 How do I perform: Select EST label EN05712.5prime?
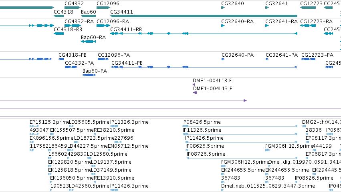pyautogui.click(x=128, y=146)
